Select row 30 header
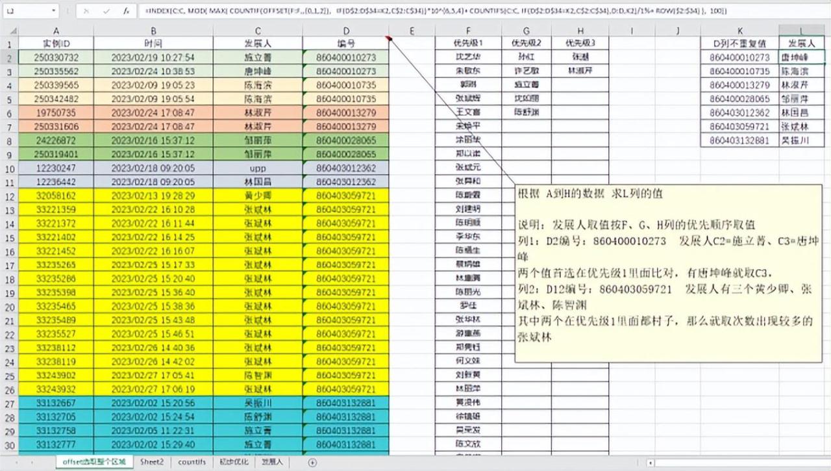The height and width of the screenshot is (471, 831). [10, 444]
